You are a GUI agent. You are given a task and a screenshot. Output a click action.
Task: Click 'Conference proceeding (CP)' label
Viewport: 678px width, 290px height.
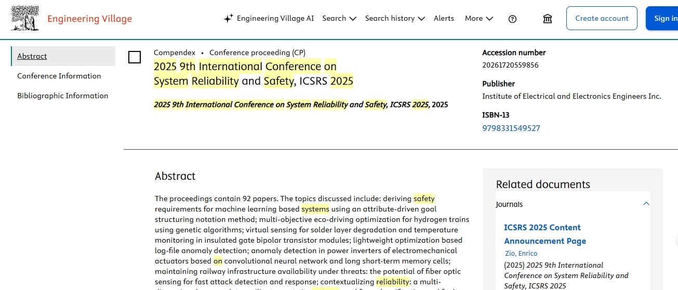(257, 52)
